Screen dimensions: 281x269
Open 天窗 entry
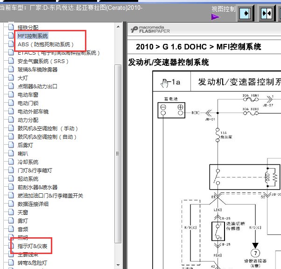coord(23,212)
